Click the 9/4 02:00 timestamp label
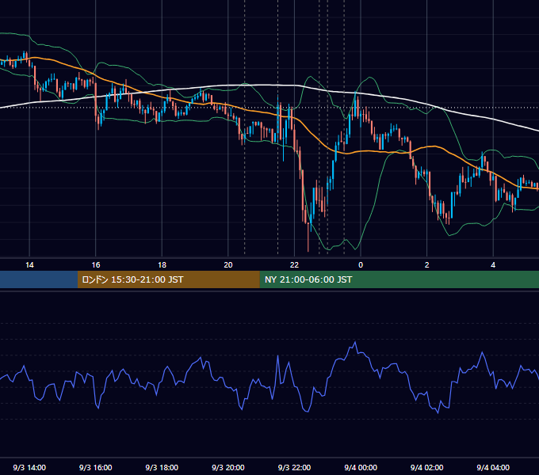Viewport: 539px width, 475px height. [427, 467]
